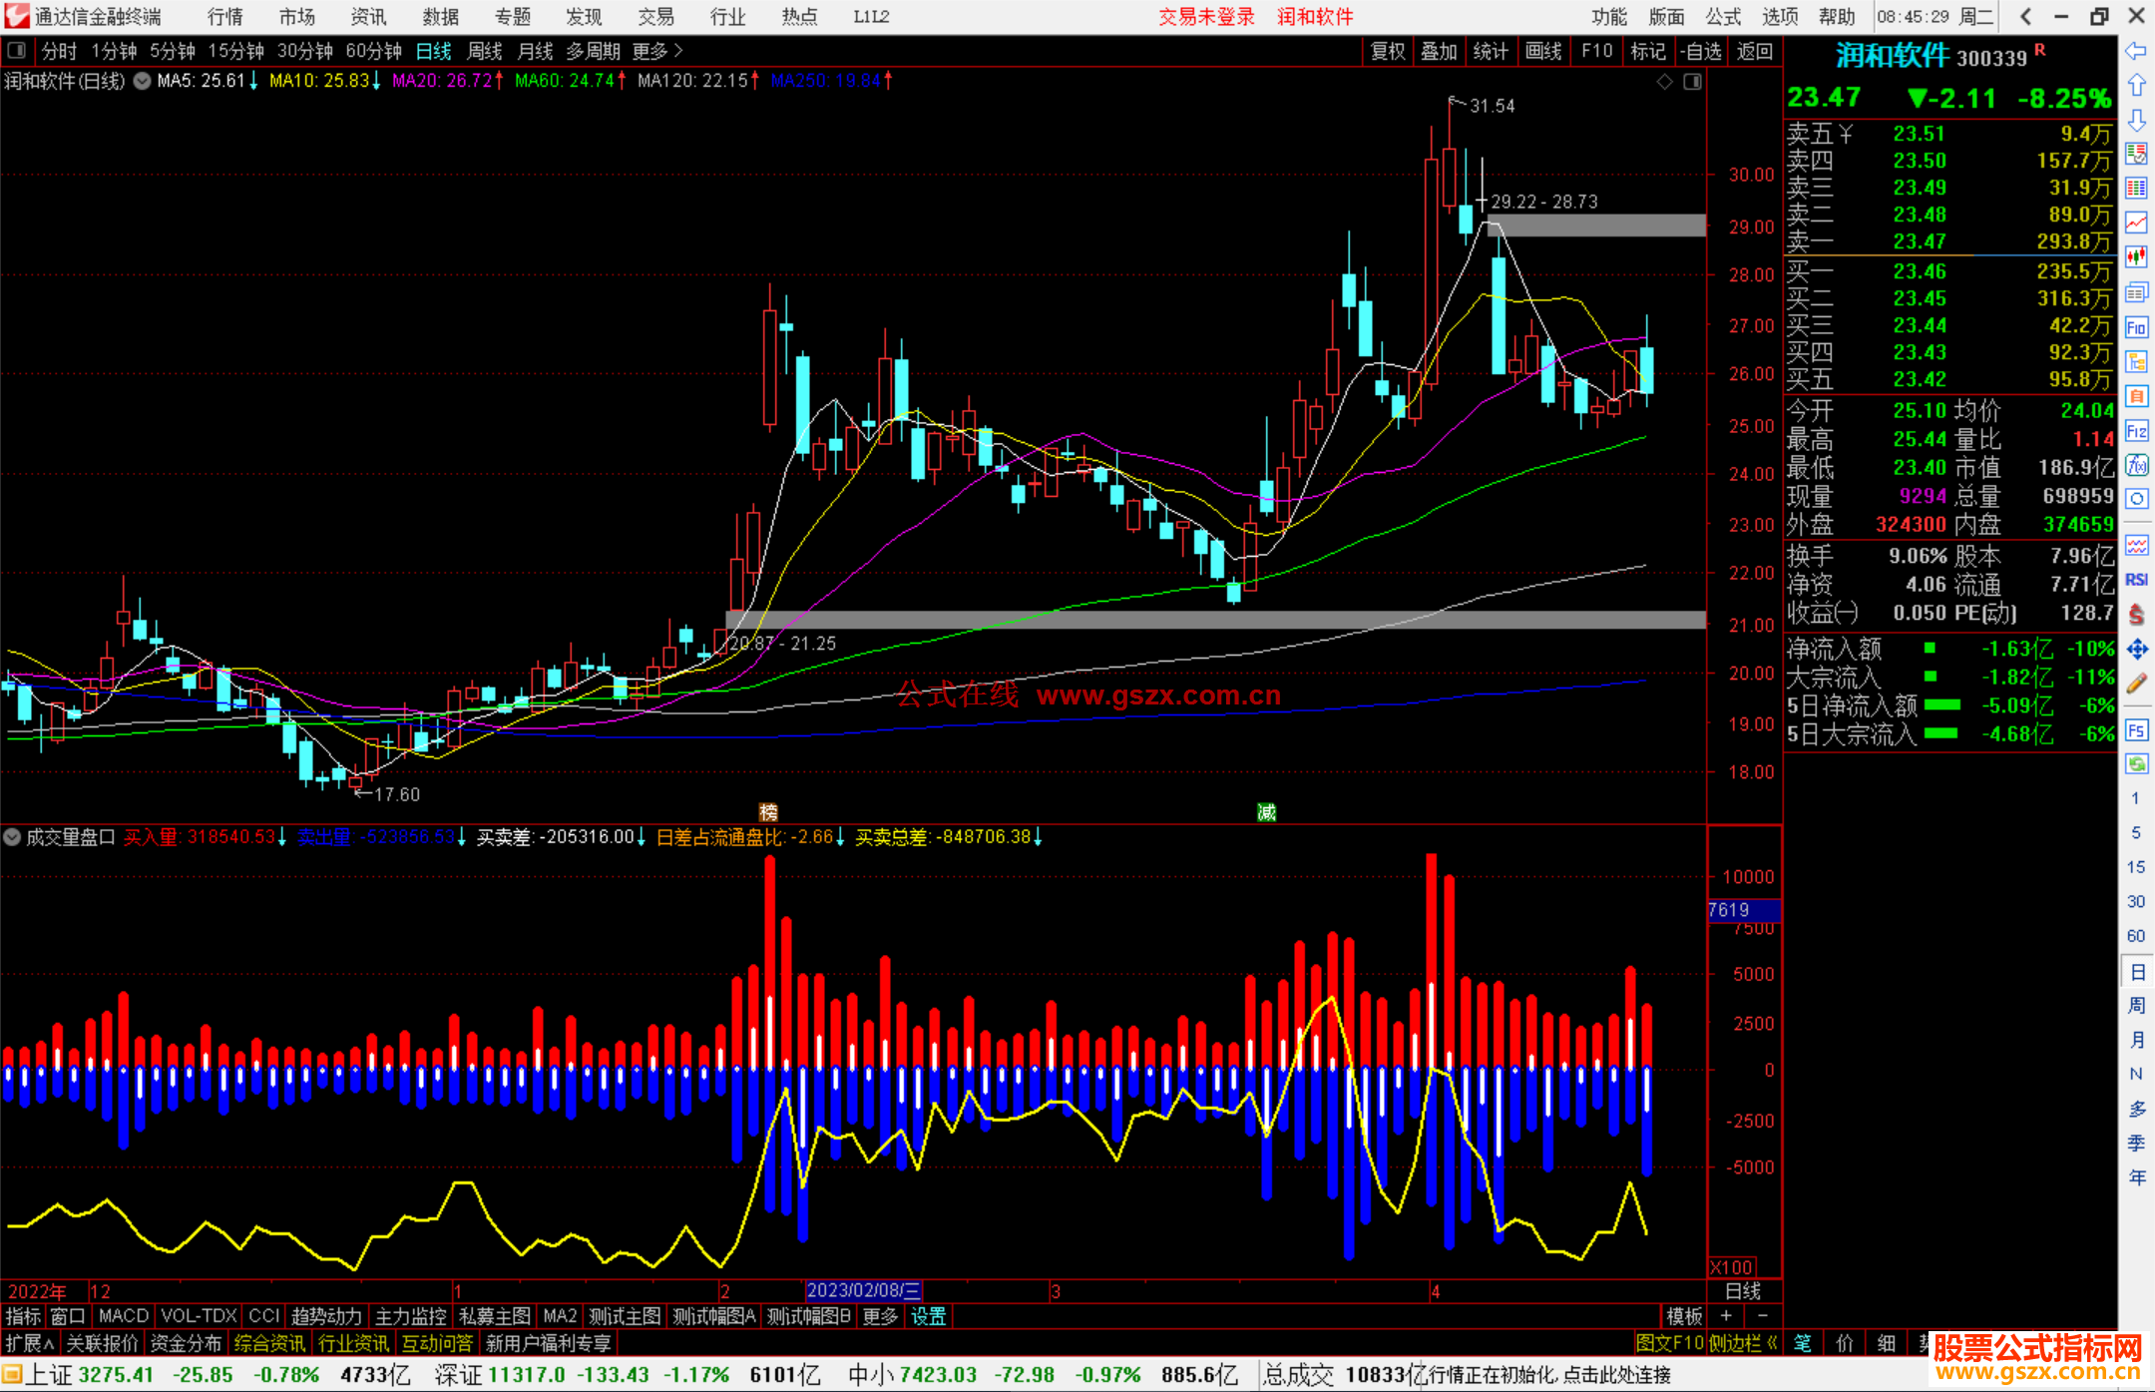Open the quote list icon with checkmark

tap(2136, 154)
